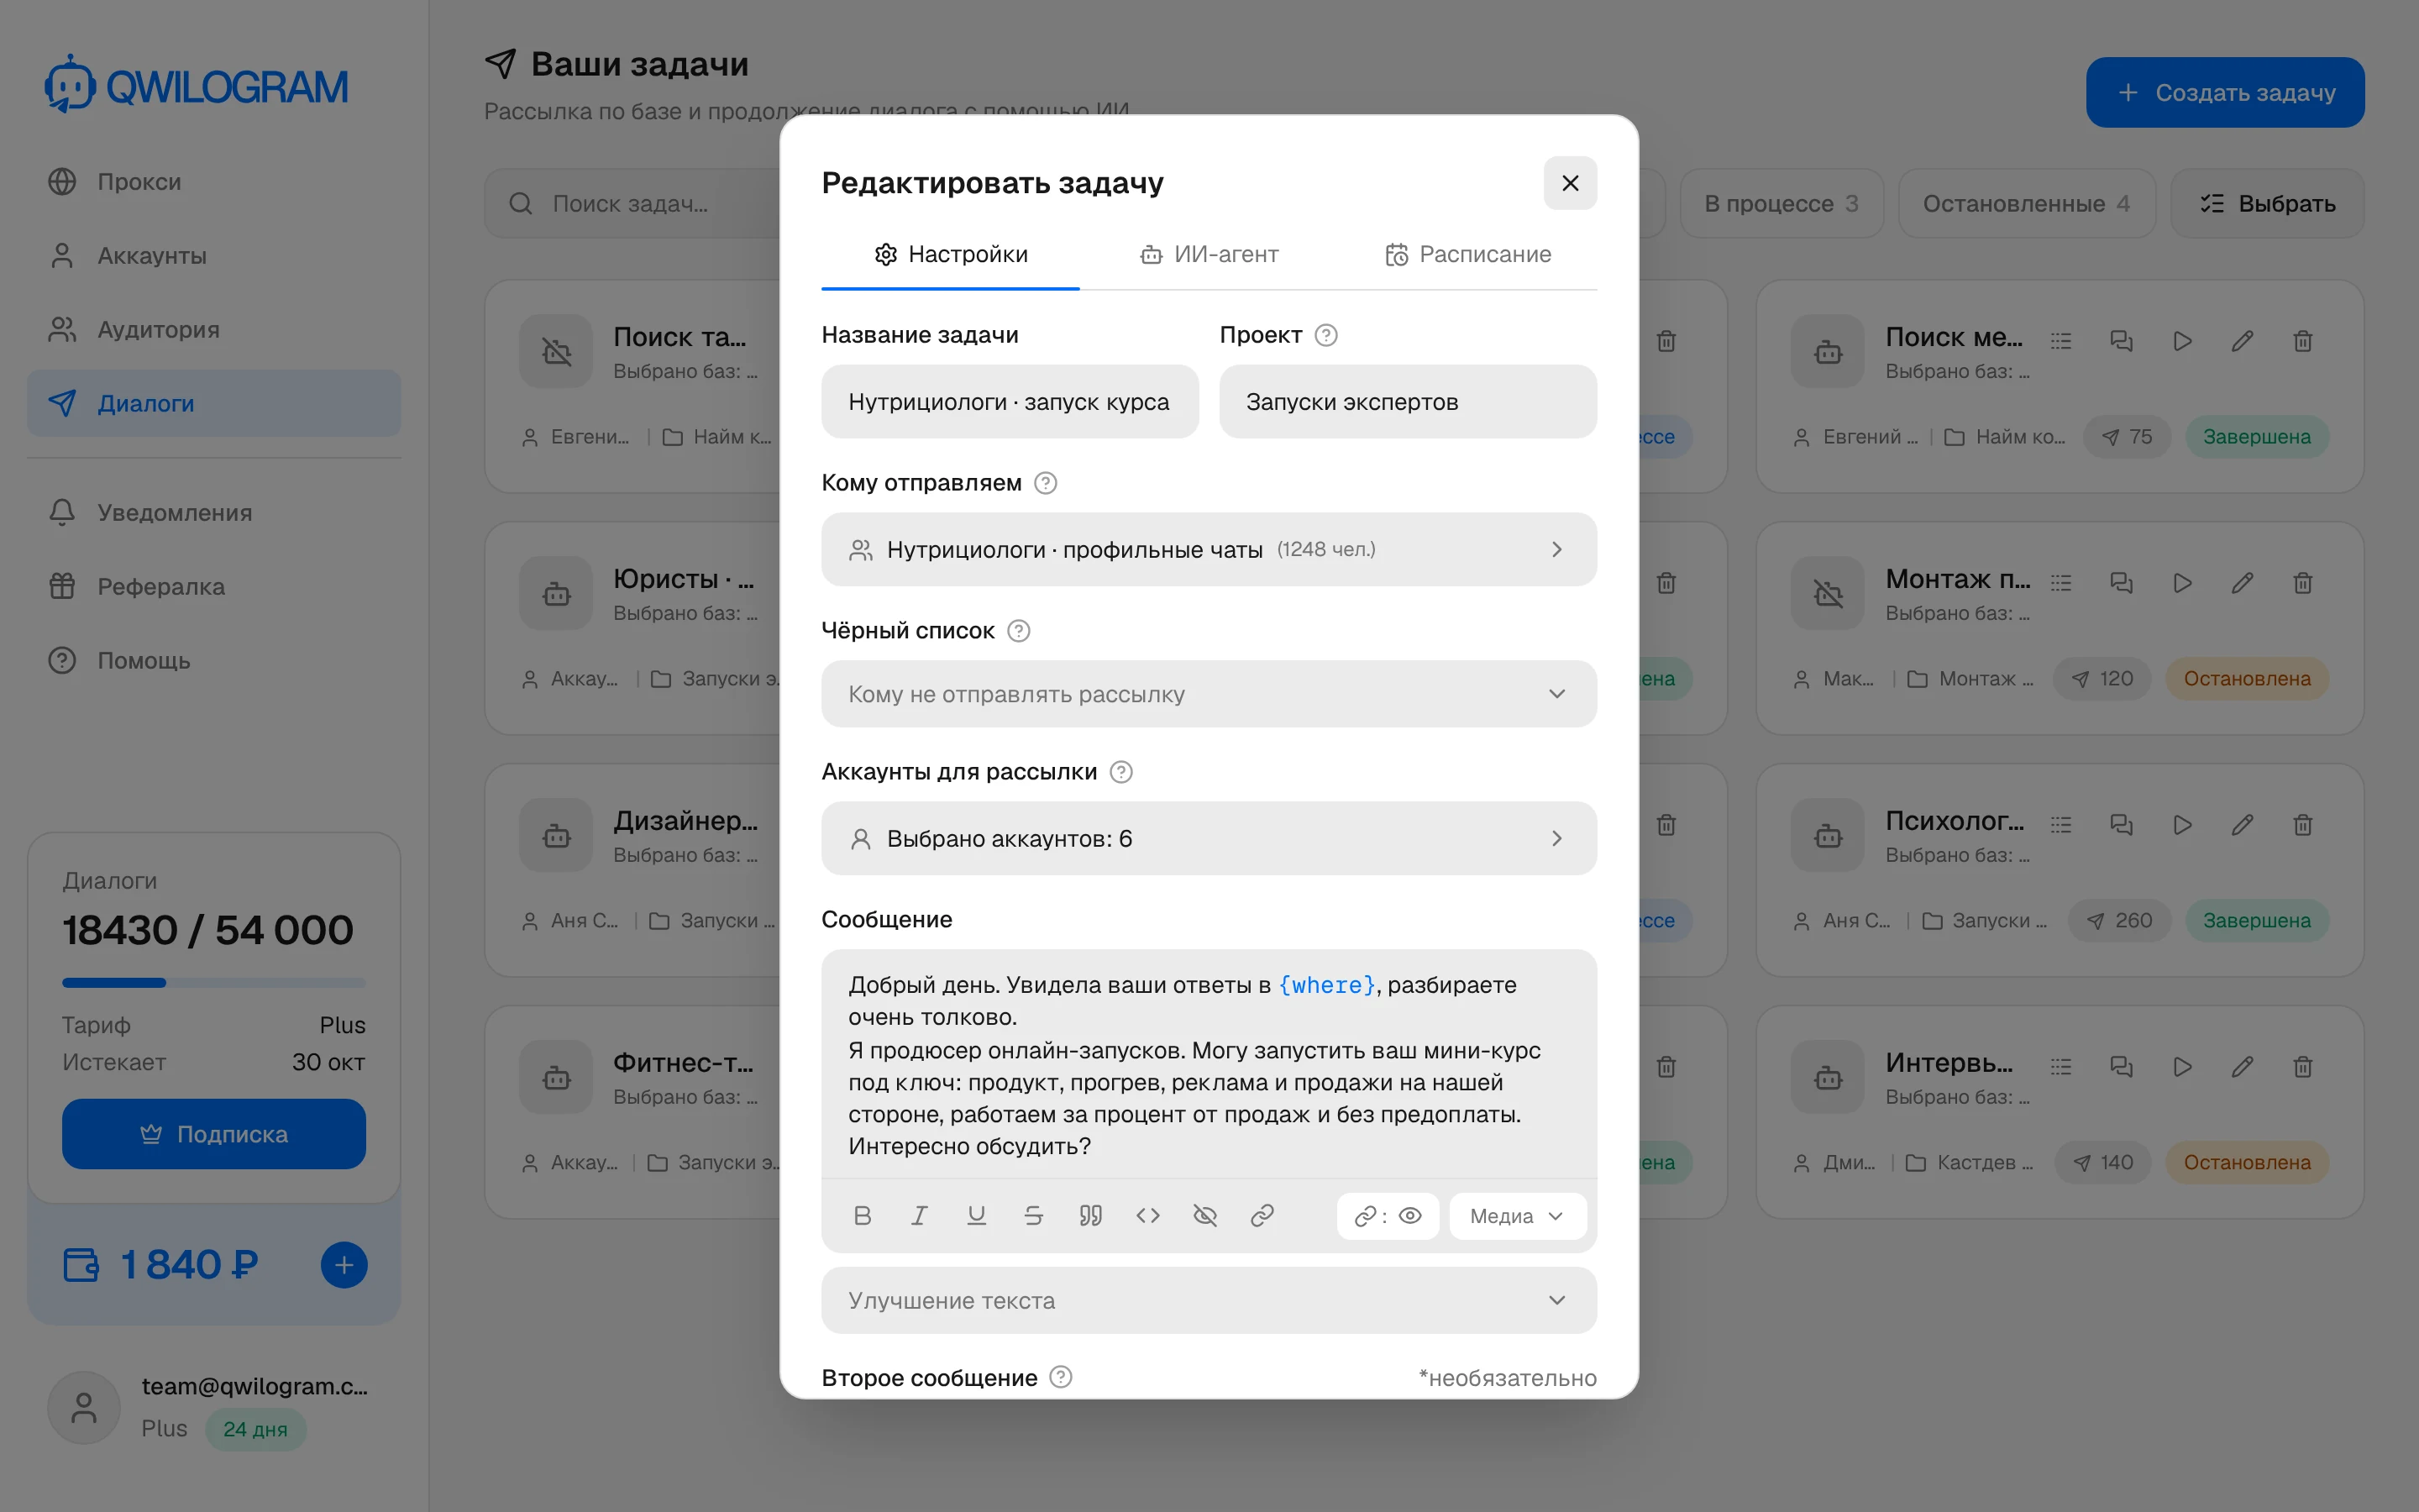Insert code formatting in message
2419x1512 pixels.
click(1147, 1215)
